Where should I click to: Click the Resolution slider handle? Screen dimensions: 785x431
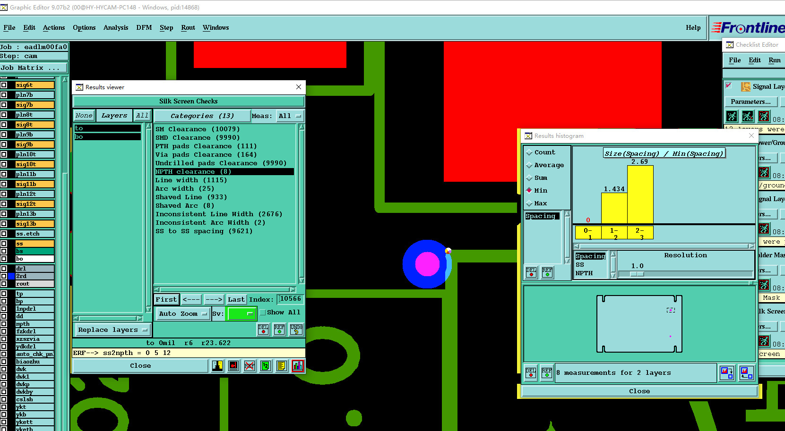click(x=637, y=274)
